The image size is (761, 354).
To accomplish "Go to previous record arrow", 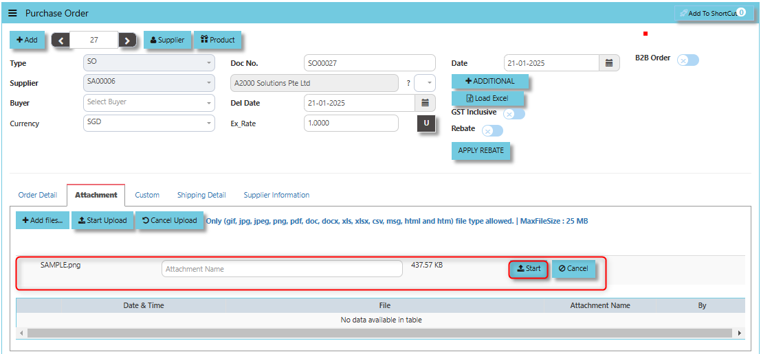I will (x=61, y=40).
